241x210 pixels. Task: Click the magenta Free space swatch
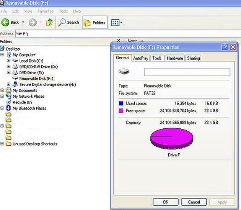121,111
